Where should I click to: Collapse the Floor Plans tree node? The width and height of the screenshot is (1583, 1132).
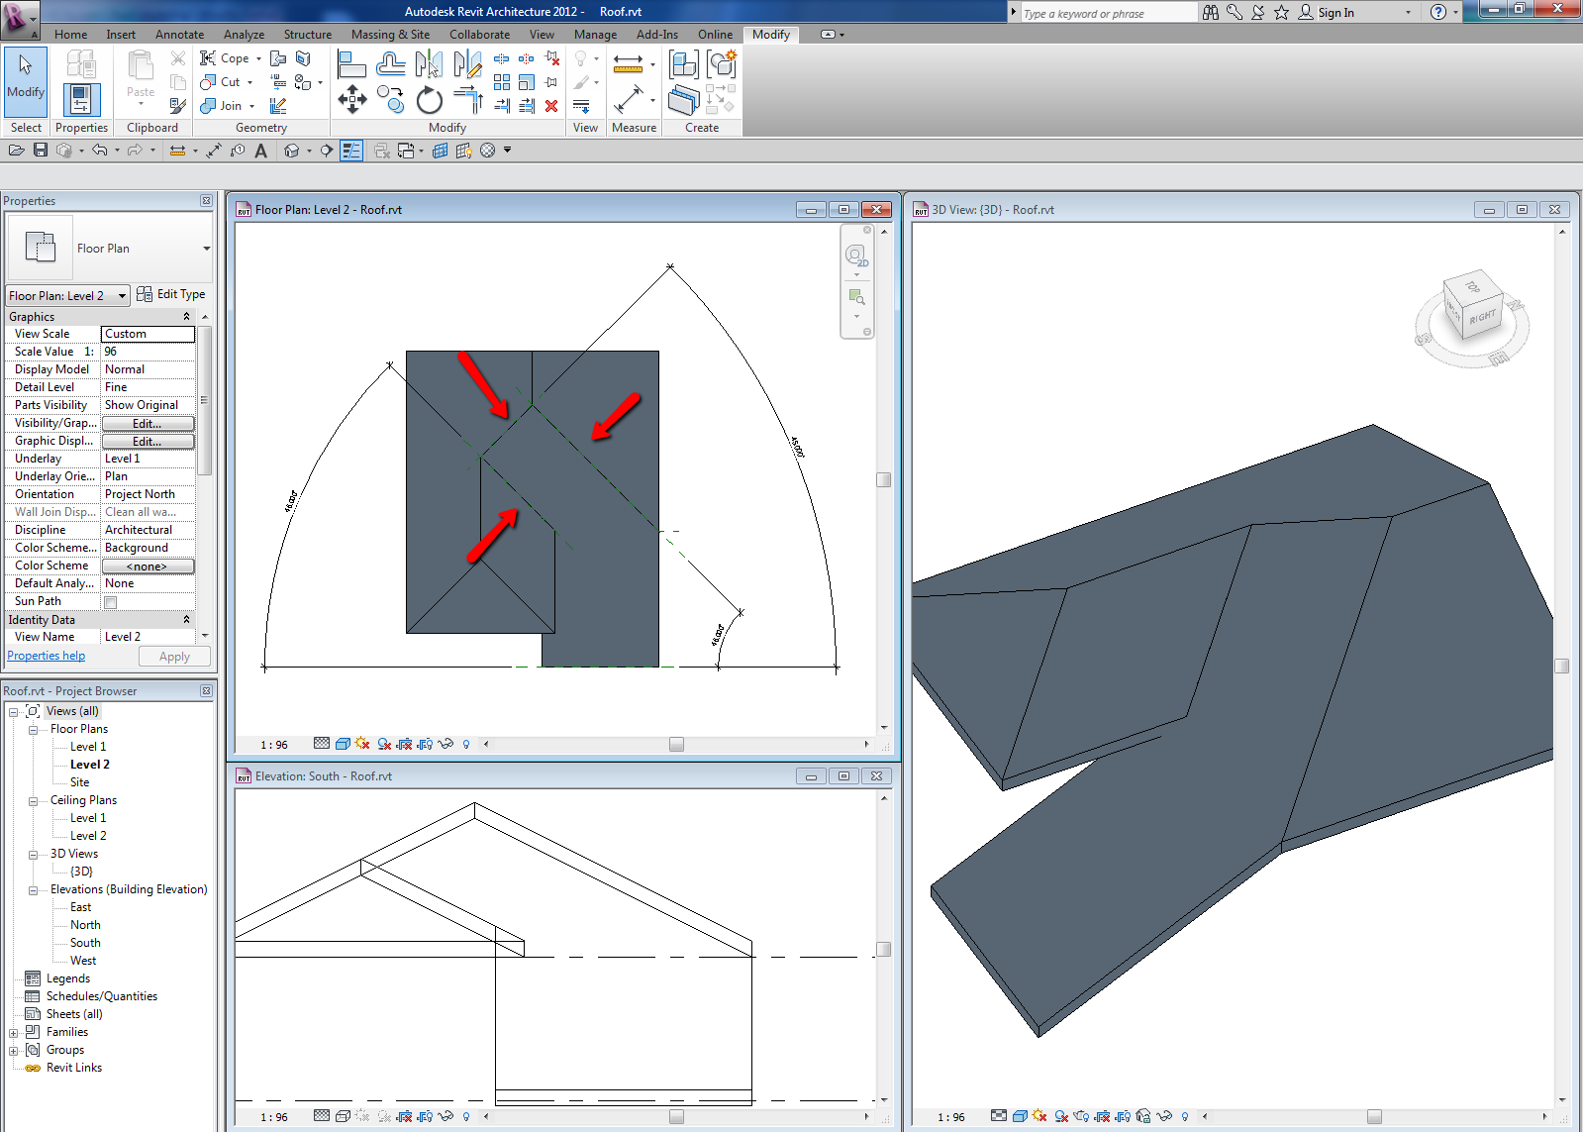pos(33,730)
